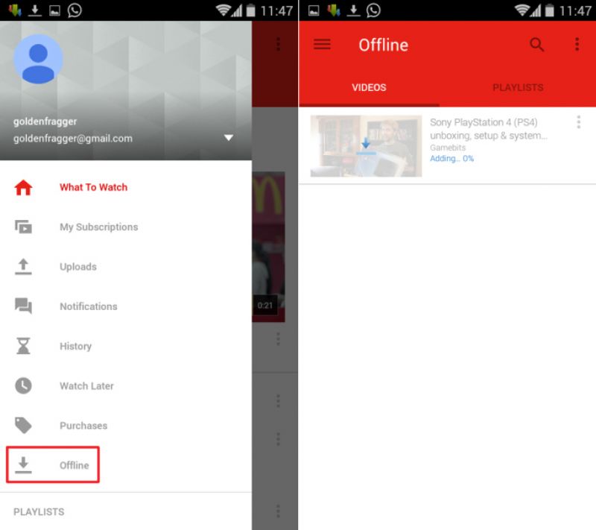Open Notifications chat bubble icon

pyautogui.click(x=24, y=306)
